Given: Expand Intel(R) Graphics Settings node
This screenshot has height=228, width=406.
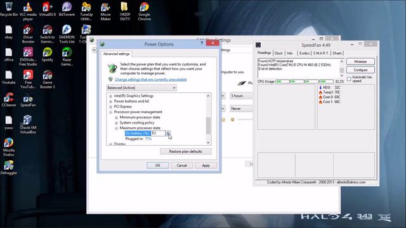Looking at the screenshot, I should pyautogui.click(x=110, y=96).
